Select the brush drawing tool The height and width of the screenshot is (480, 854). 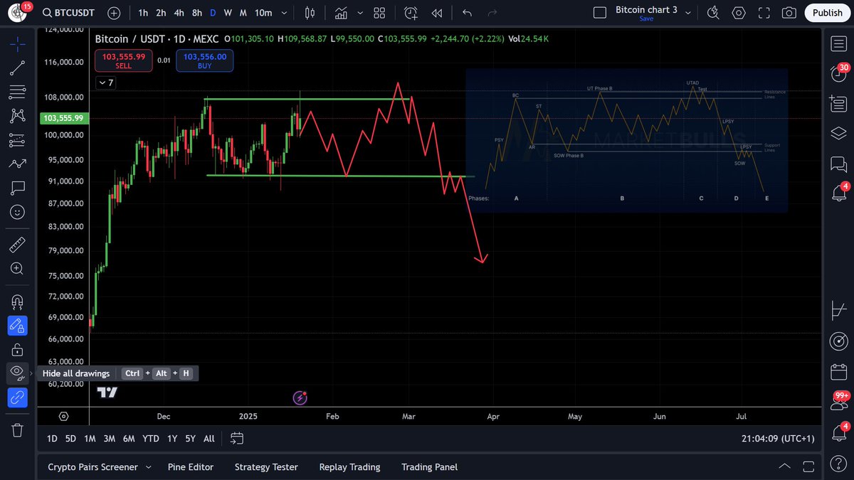tap(18, 164)
